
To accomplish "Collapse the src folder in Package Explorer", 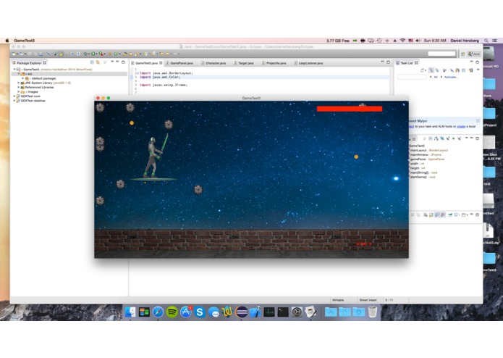I will click(19, 74).
